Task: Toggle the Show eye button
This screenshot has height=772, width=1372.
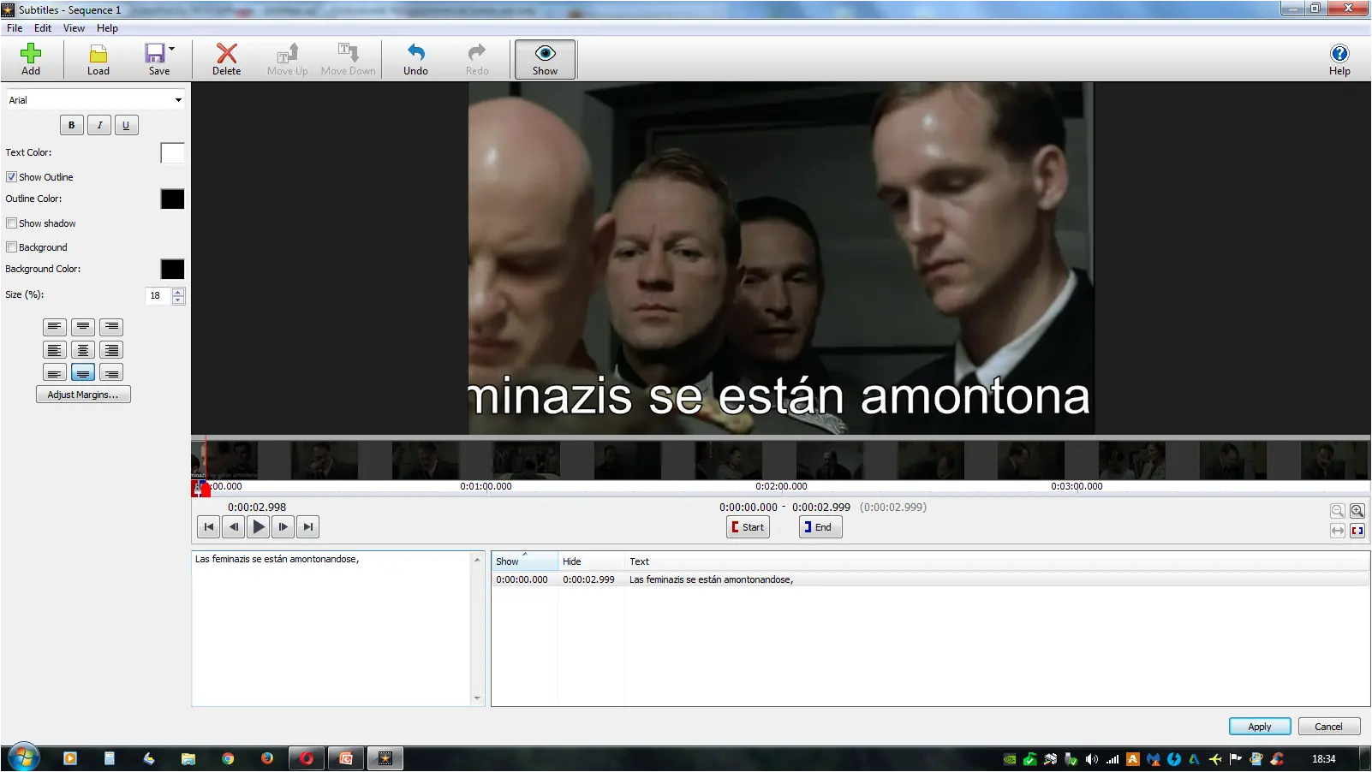Action: click(545, 59)
